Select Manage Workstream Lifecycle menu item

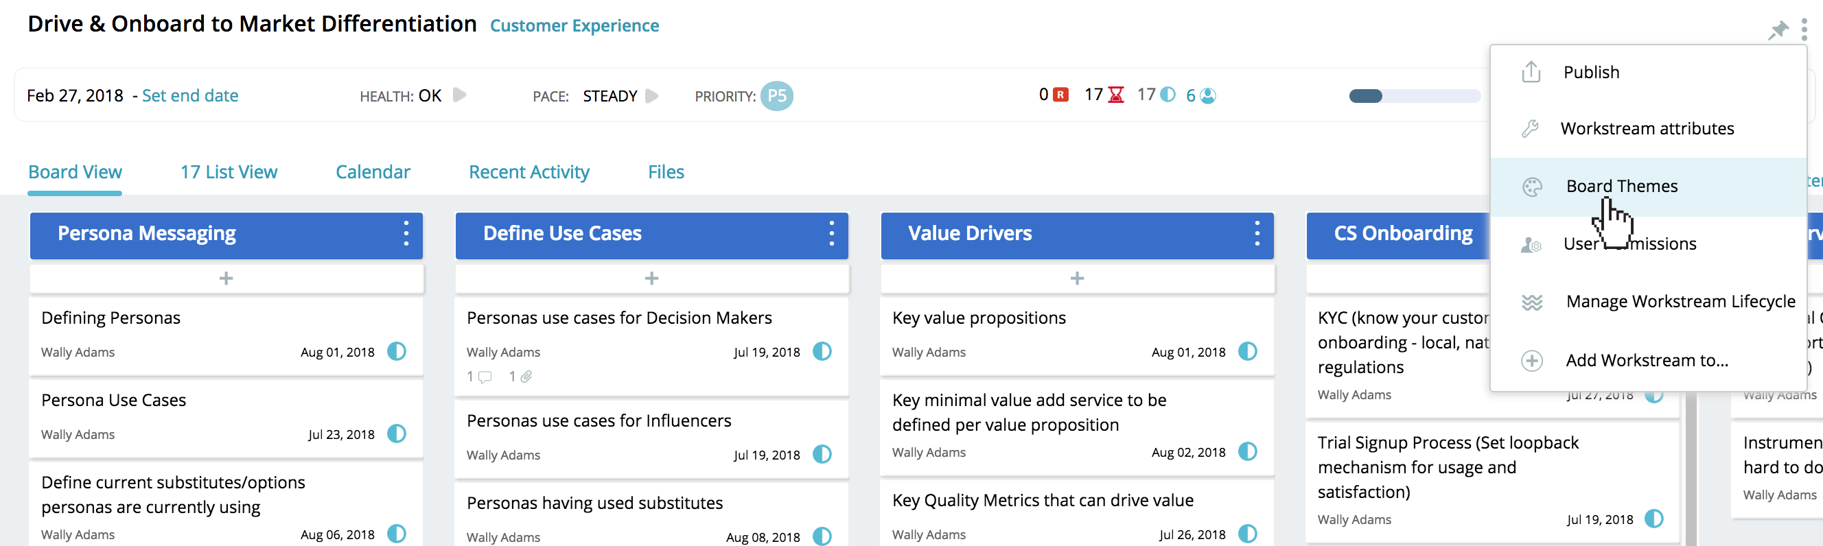1647,302
